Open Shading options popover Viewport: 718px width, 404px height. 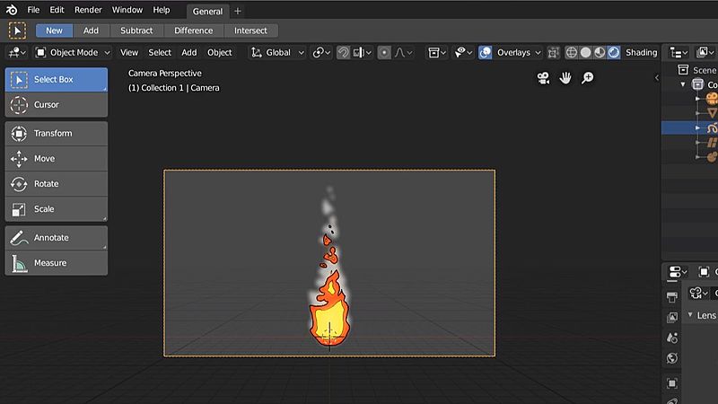tap(641, 53)
